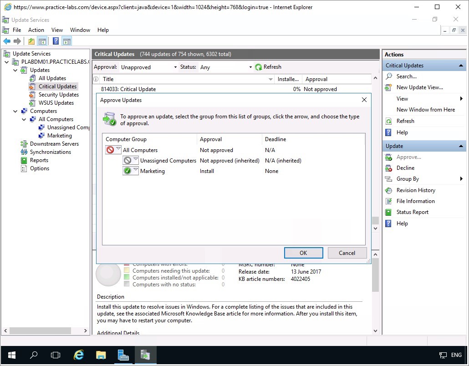Open Status Report from the Actions pane

coord(412,212)
